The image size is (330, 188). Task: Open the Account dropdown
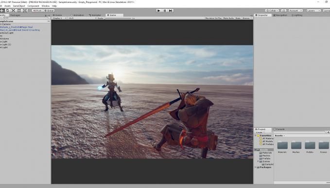coord(295,11)
